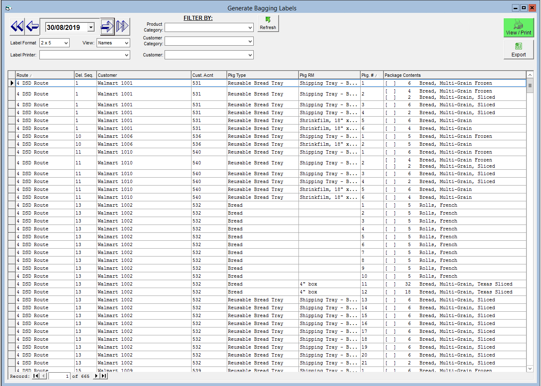Click Pkg. # cell showing 9
This screenshot has width=541, height=386.
(x=372, y=268)
